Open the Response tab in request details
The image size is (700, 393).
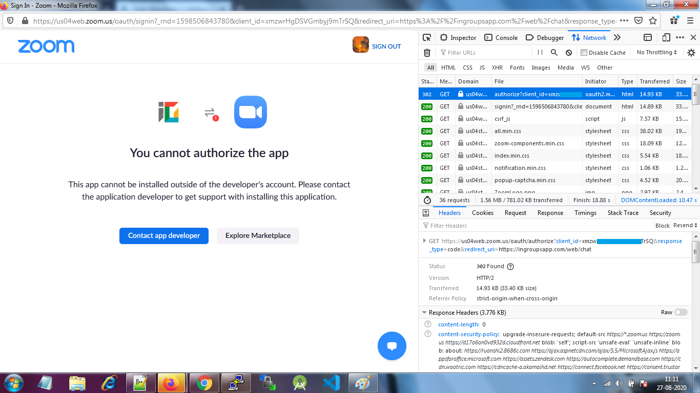pos(550,213)
